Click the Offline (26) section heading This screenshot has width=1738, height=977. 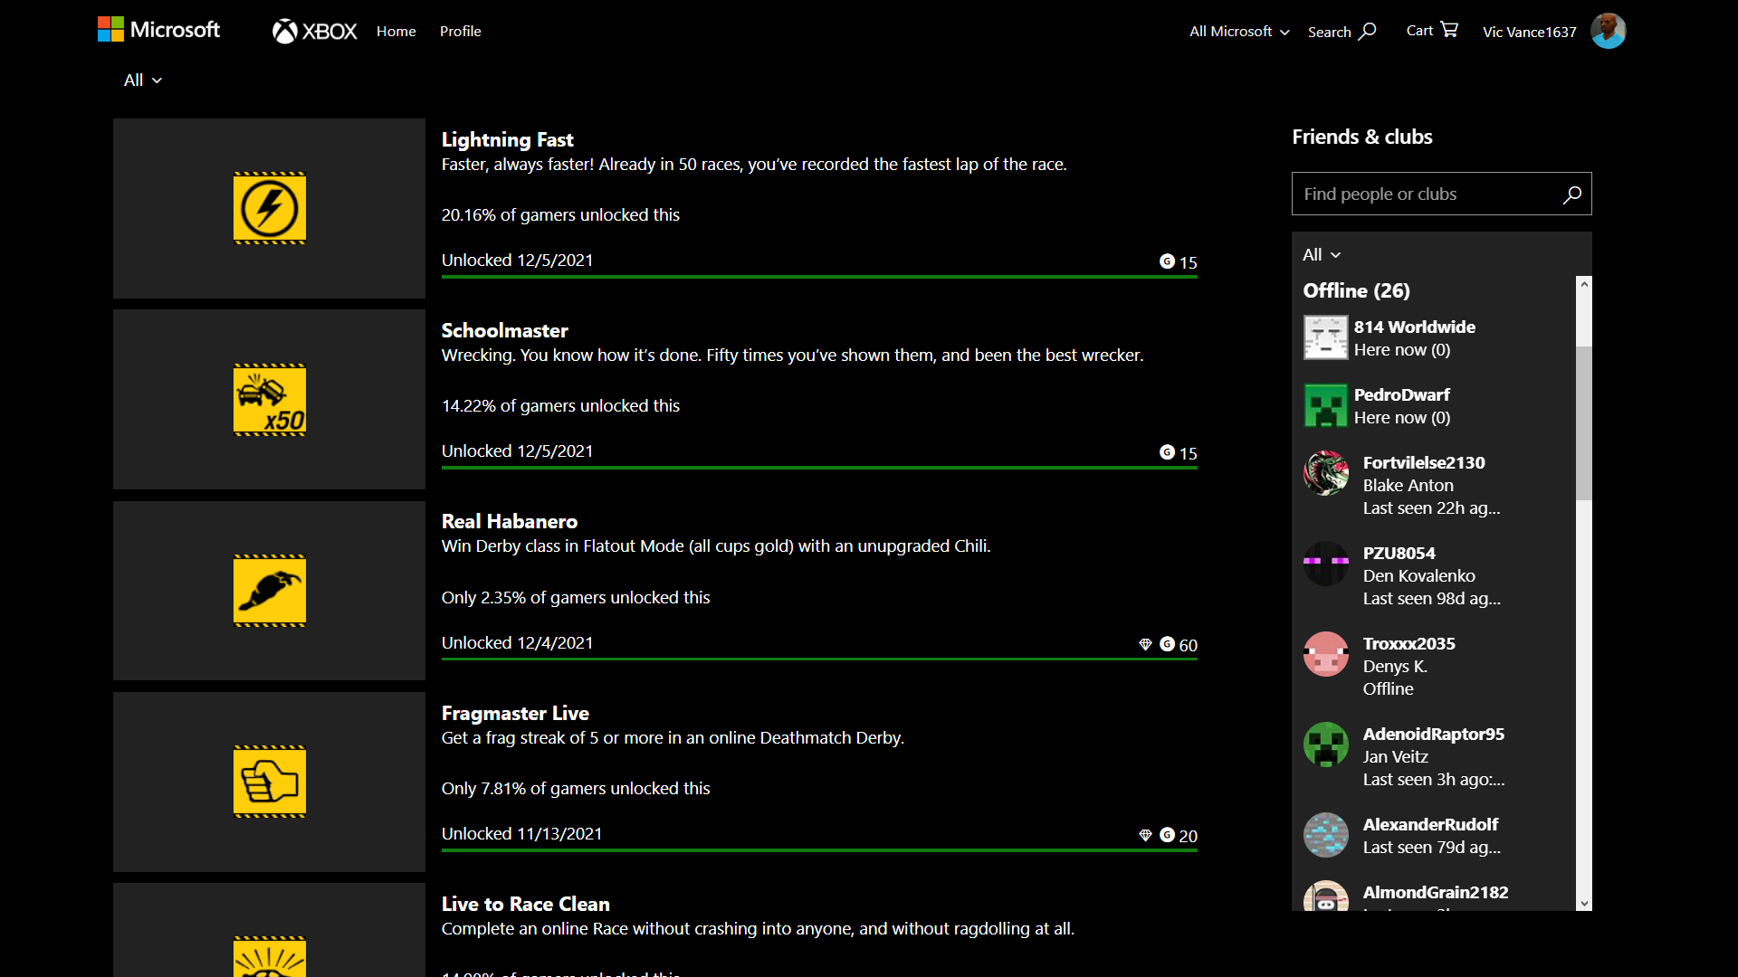coord(1356,290)
